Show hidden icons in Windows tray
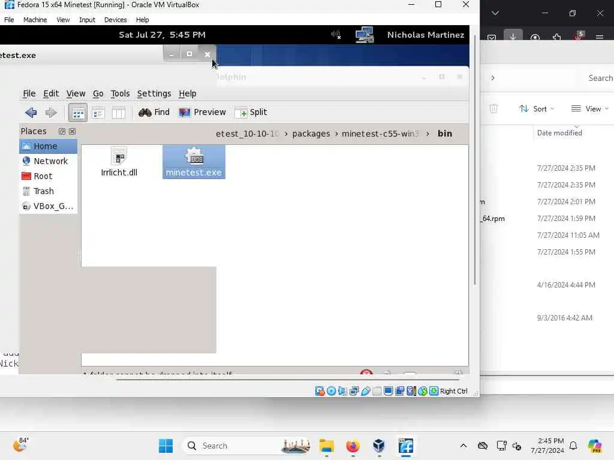This screenshot has height=460, width=614. click(463, 446)
